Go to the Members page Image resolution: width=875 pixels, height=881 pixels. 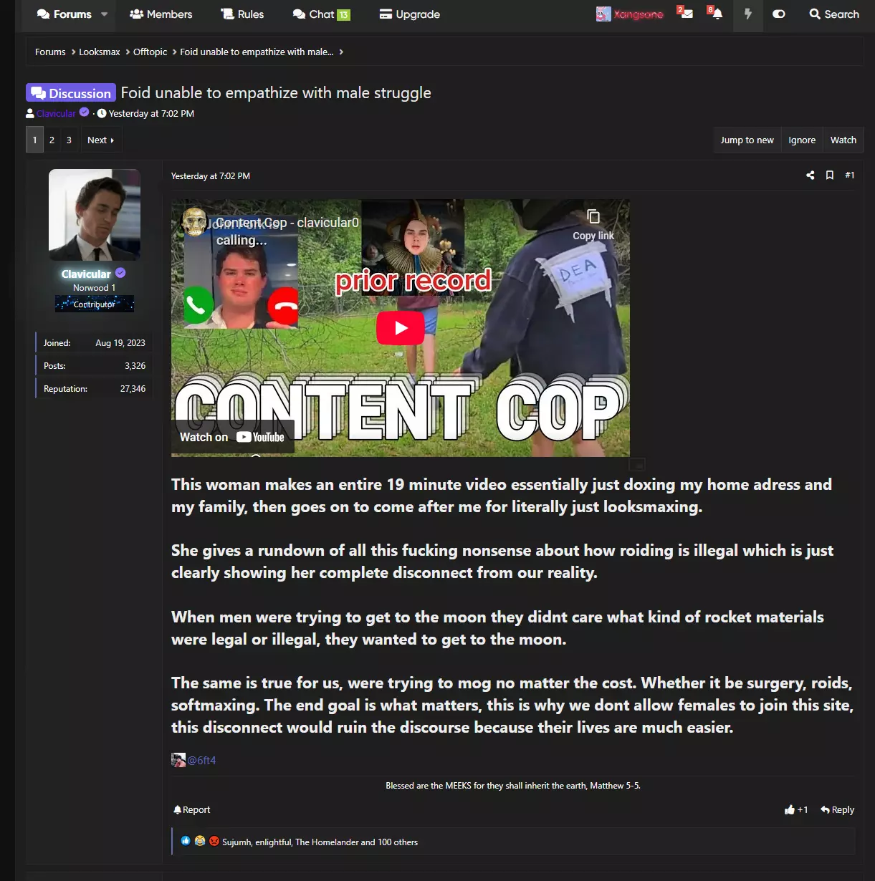[x=161, y=14]
